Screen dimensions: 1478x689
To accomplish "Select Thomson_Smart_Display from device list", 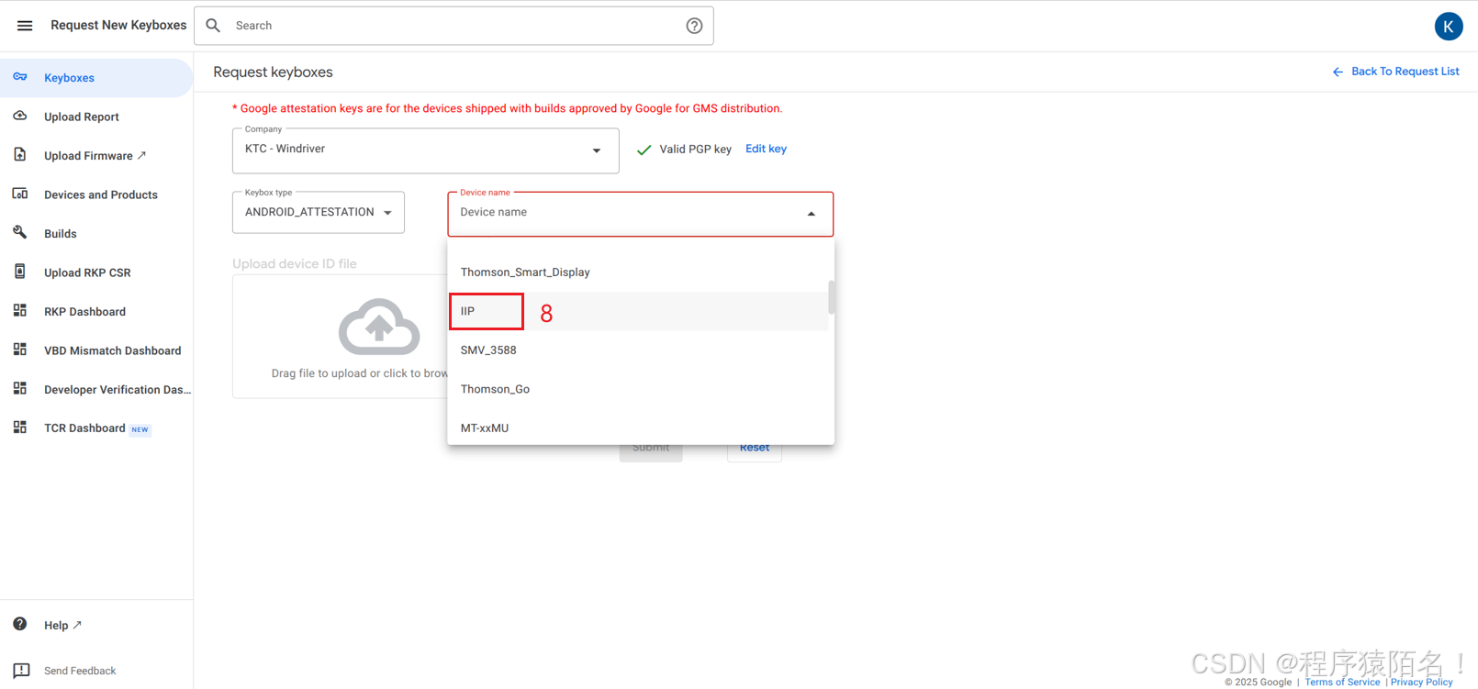I will pos(638,272).
